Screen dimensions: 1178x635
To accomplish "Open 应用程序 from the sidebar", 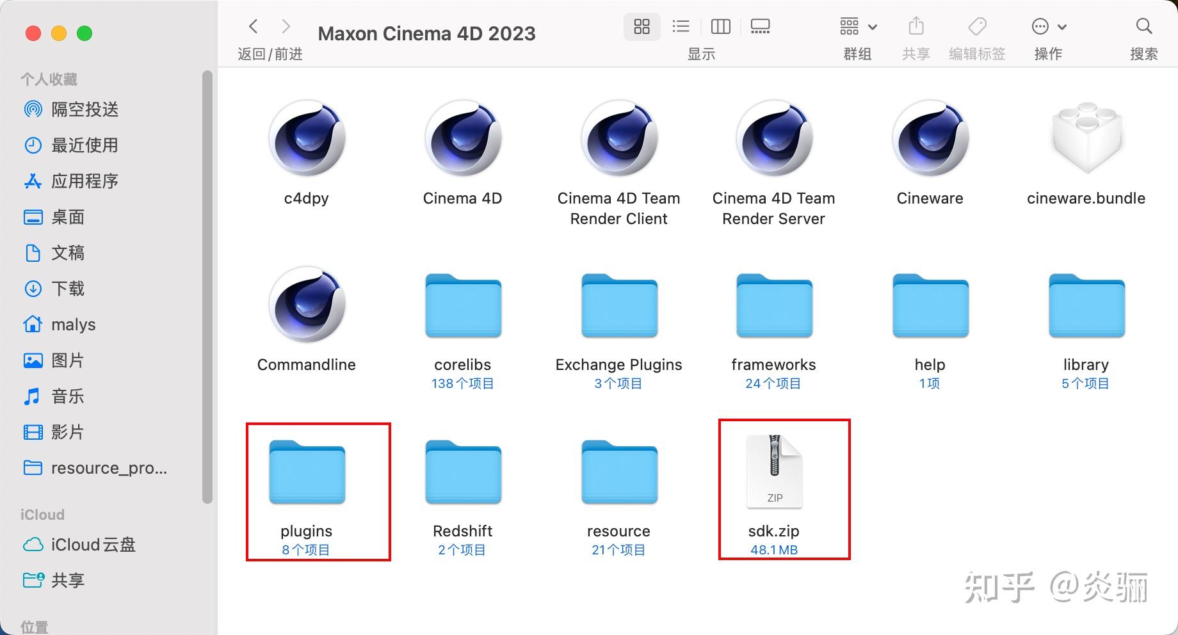I will click(x=85, y=181).
